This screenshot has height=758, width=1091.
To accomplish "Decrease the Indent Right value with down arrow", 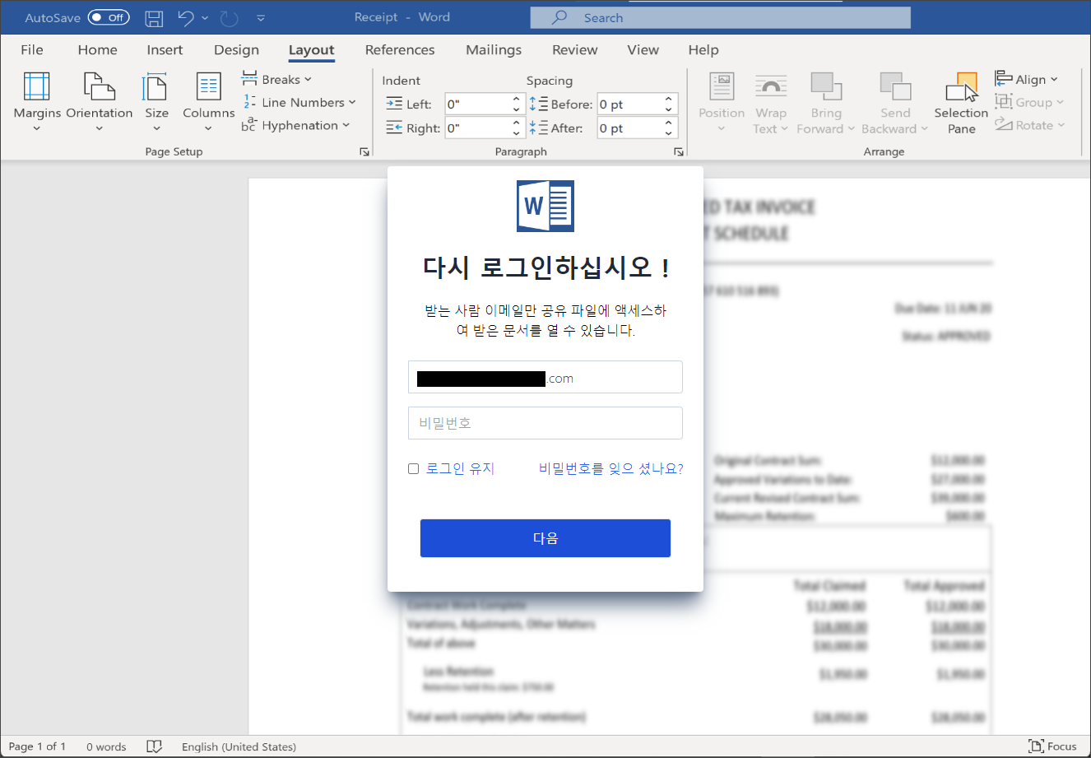I will coord(517,133).
